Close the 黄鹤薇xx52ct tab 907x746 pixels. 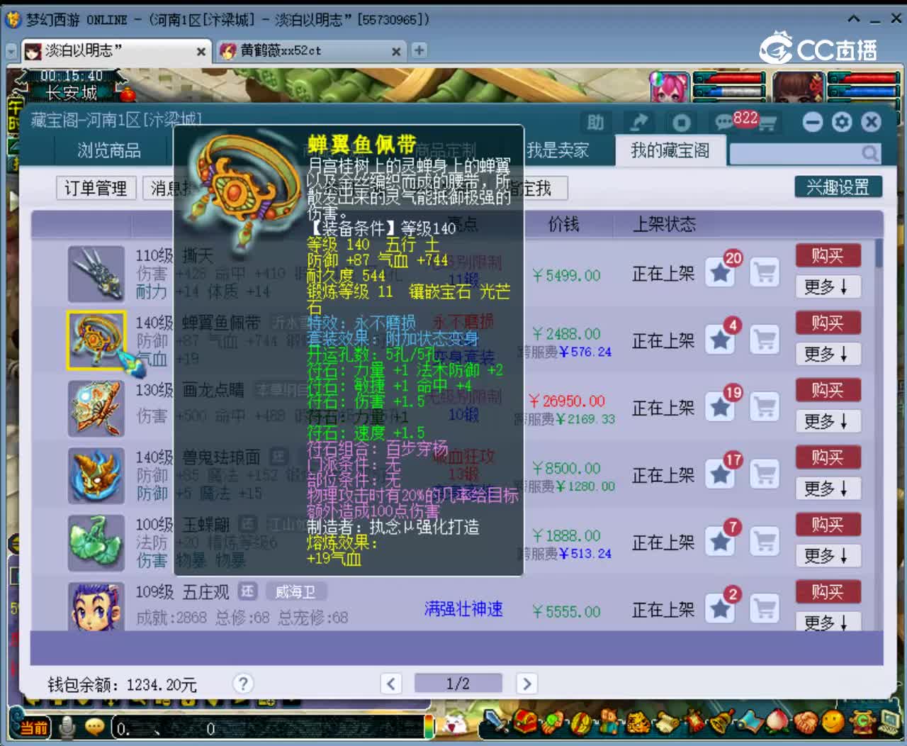point(396,51)
